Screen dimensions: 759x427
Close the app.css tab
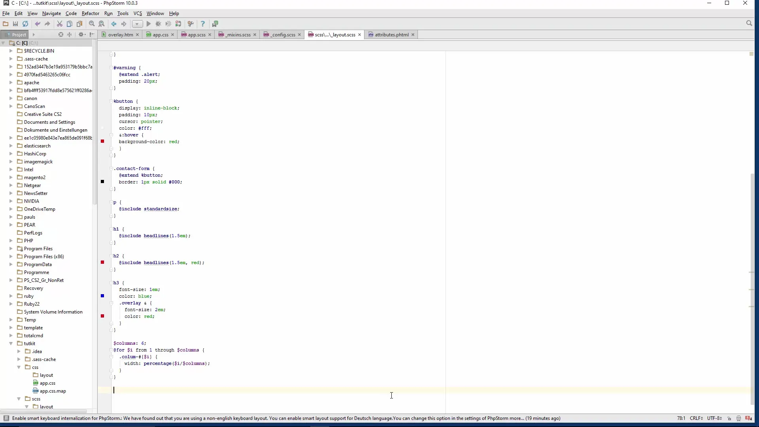pyautogui.click(x=172, y=35)
